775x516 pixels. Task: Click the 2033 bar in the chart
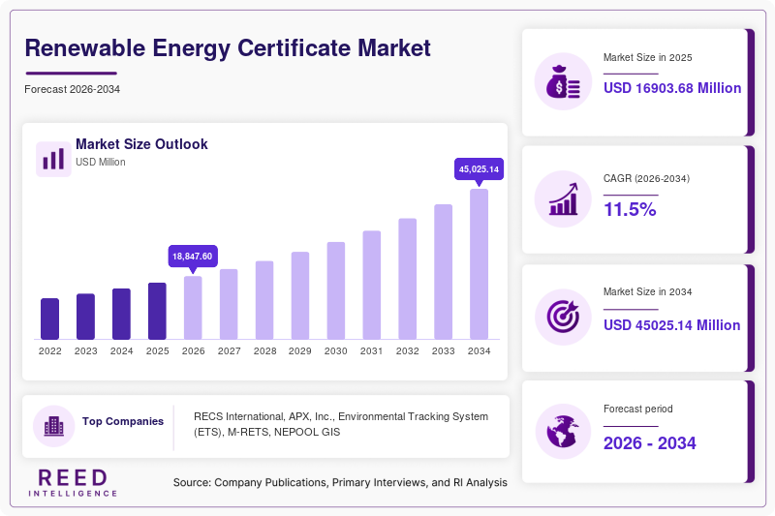point(444,272)
